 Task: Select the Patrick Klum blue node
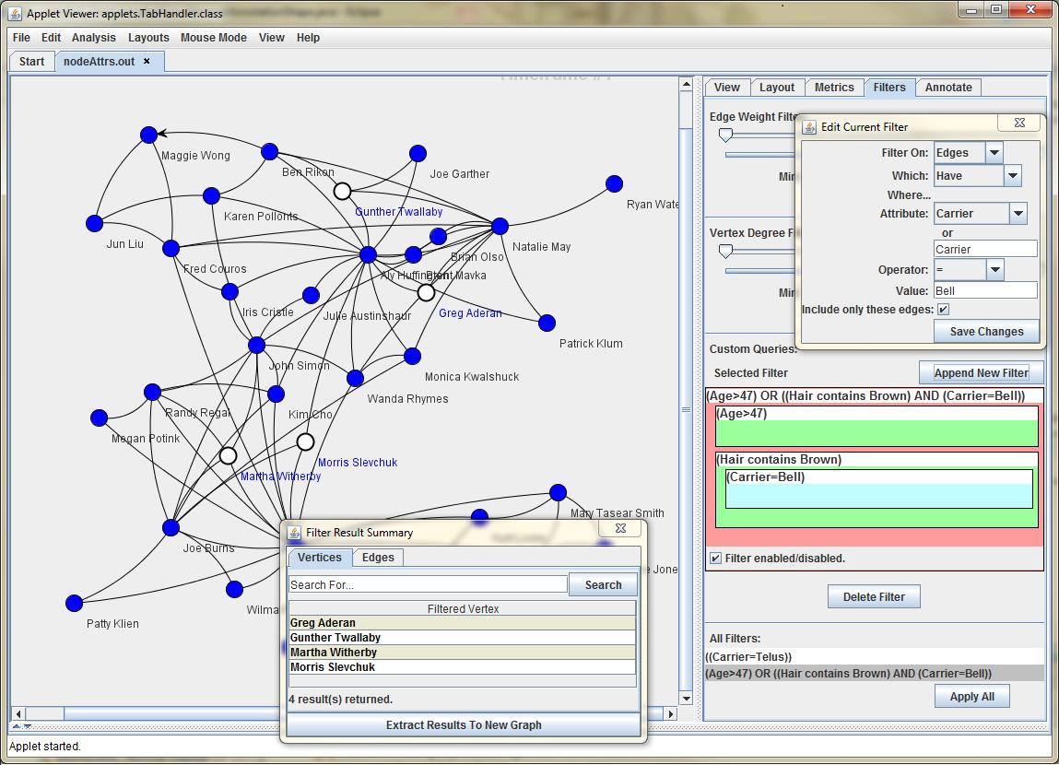coord(547,324)
